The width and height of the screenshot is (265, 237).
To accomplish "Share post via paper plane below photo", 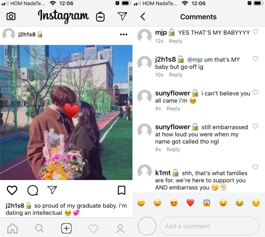I will tap(52, 190).
